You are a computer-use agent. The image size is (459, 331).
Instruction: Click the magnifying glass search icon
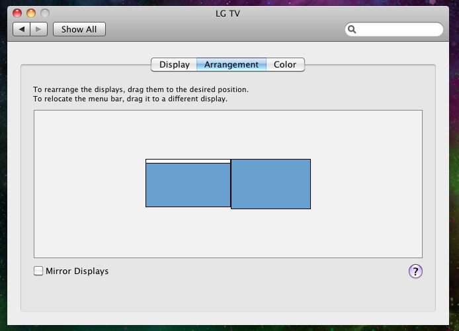click(352, 29)
